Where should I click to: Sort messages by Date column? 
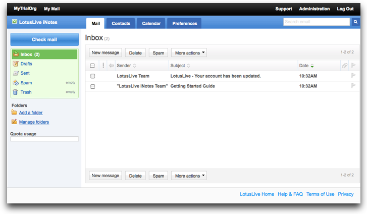(306, 66)
